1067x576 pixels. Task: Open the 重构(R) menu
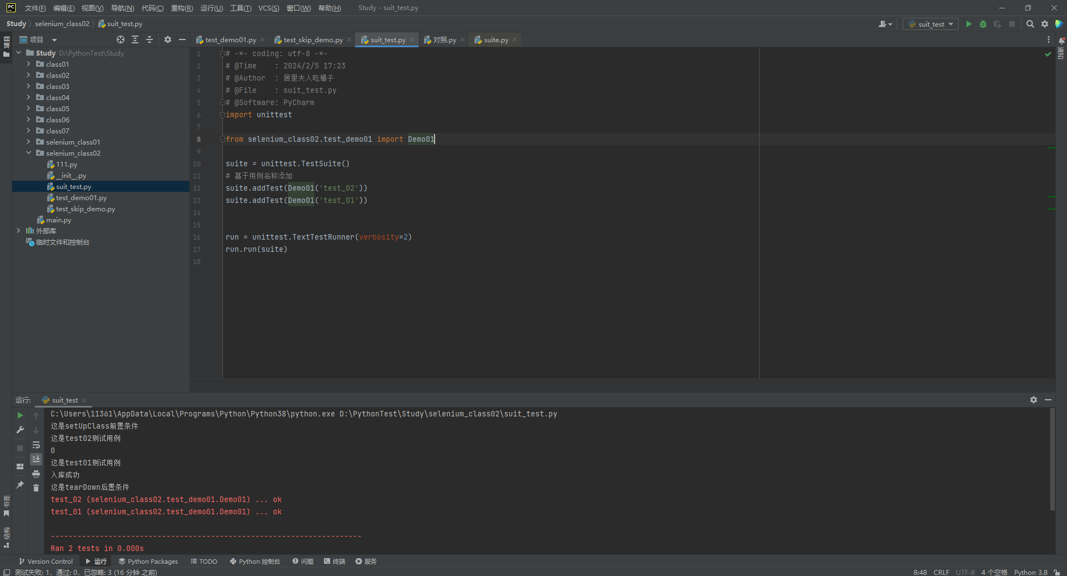click(182, 8)
